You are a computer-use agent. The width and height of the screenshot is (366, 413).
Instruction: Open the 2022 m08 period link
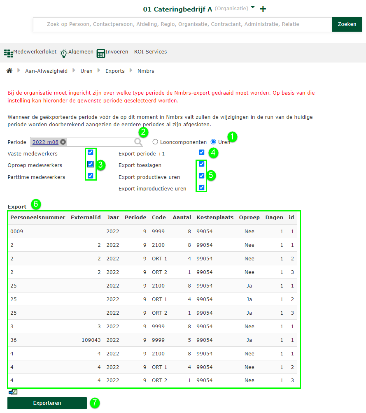[x=45, y=142]
